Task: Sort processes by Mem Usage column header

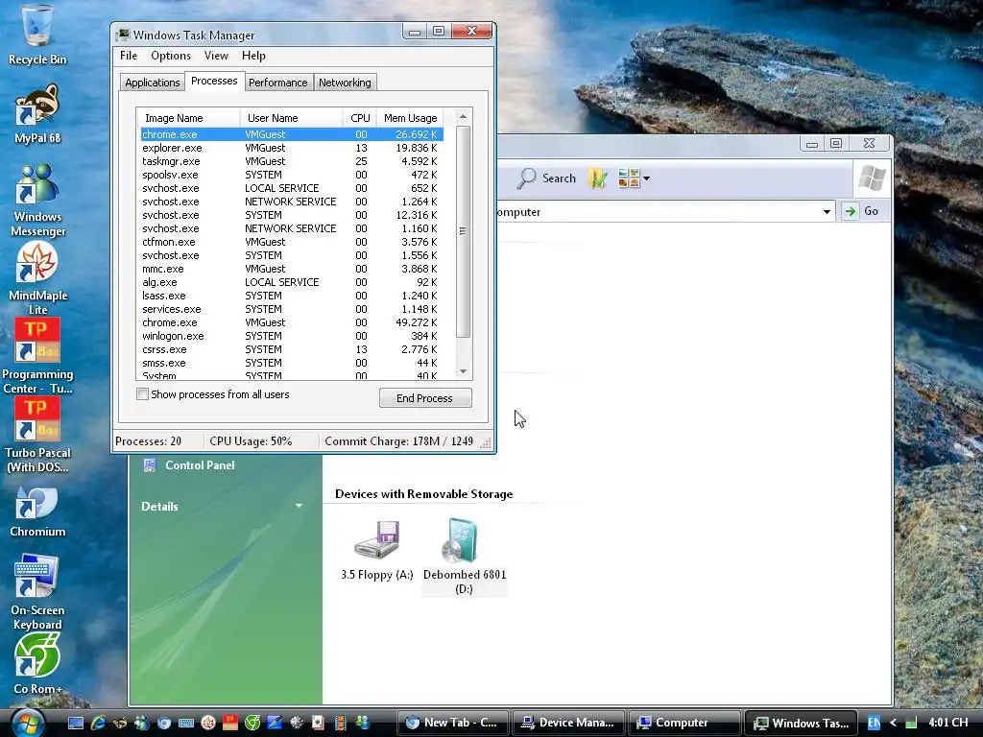Action: coord(410,118)
